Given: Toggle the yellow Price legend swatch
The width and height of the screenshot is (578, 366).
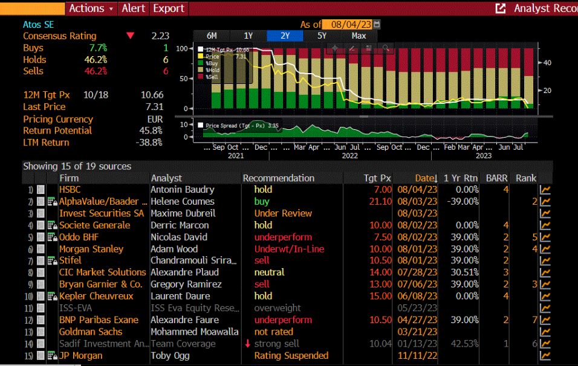Looking at the screenshot, I should click(x=201, y=56).
